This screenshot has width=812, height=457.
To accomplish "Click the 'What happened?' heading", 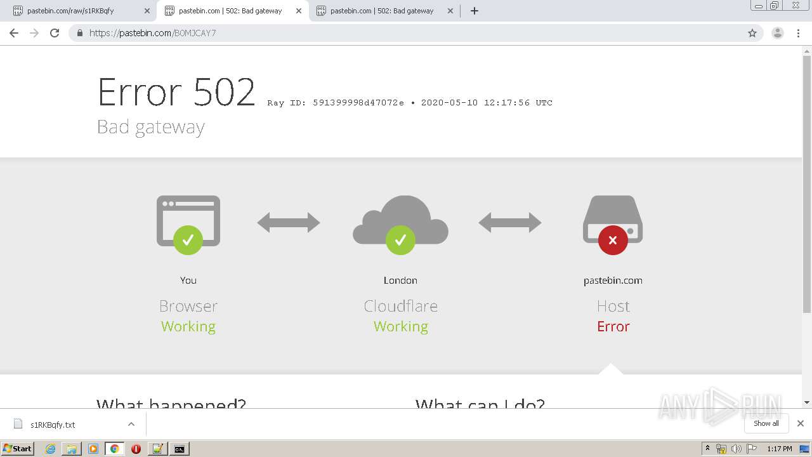I will pos(171,404).
